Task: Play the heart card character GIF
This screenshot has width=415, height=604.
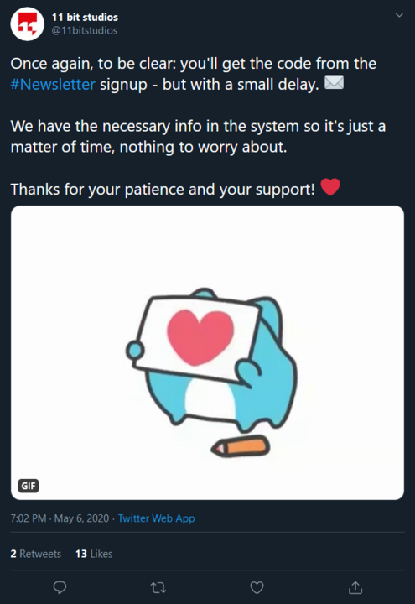Action: tap(208, 352)
